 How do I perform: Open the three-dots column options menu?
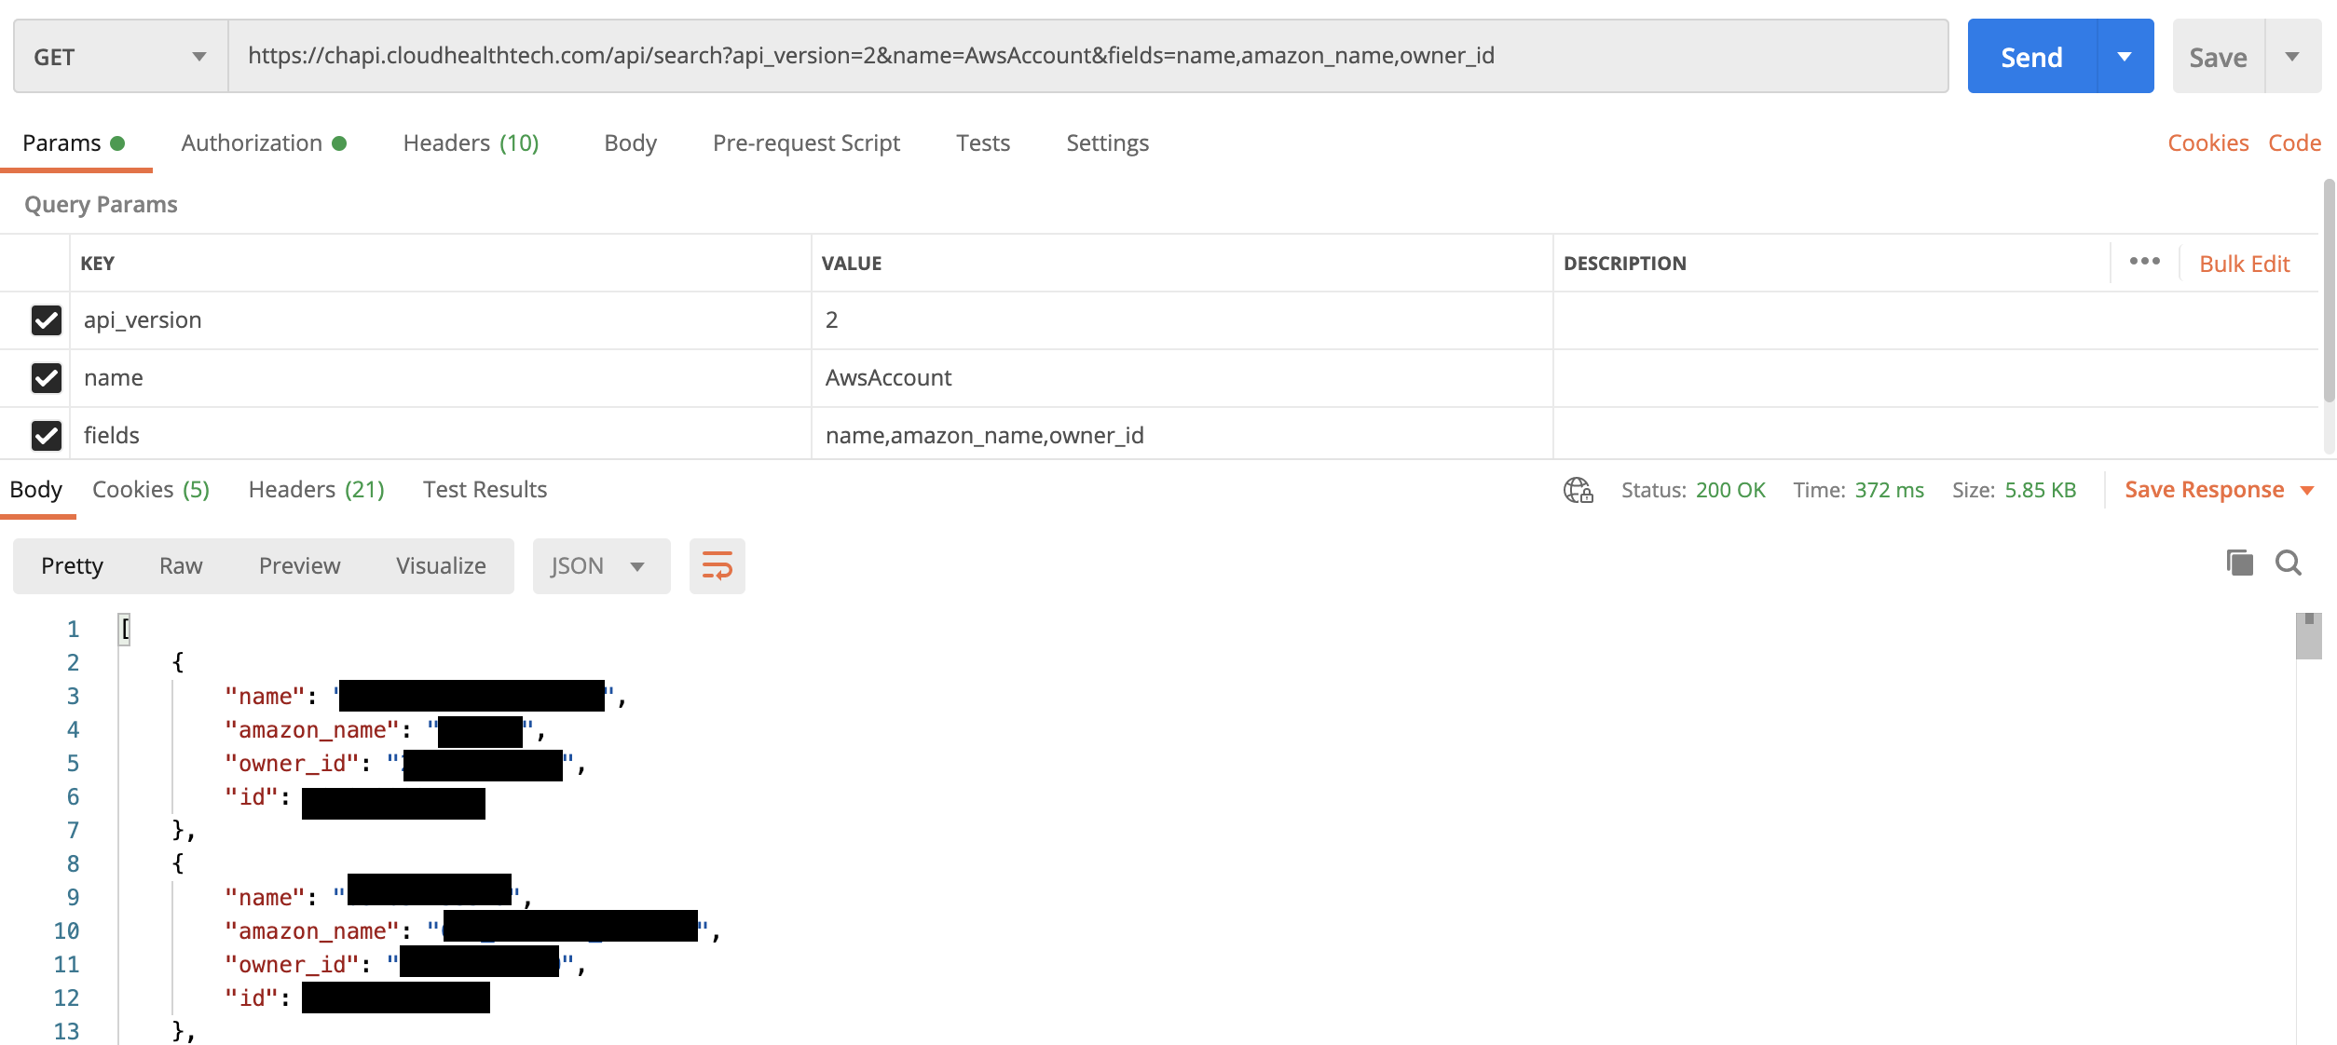2144,262
